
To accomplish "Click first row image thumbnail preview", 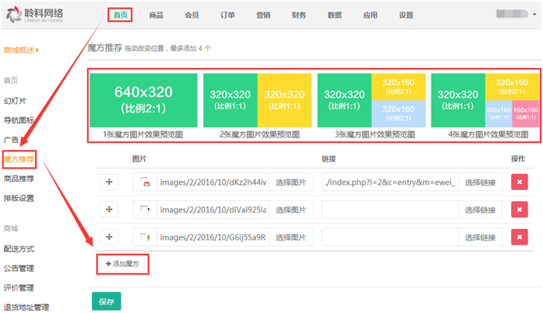I will (x=144, y=183).
